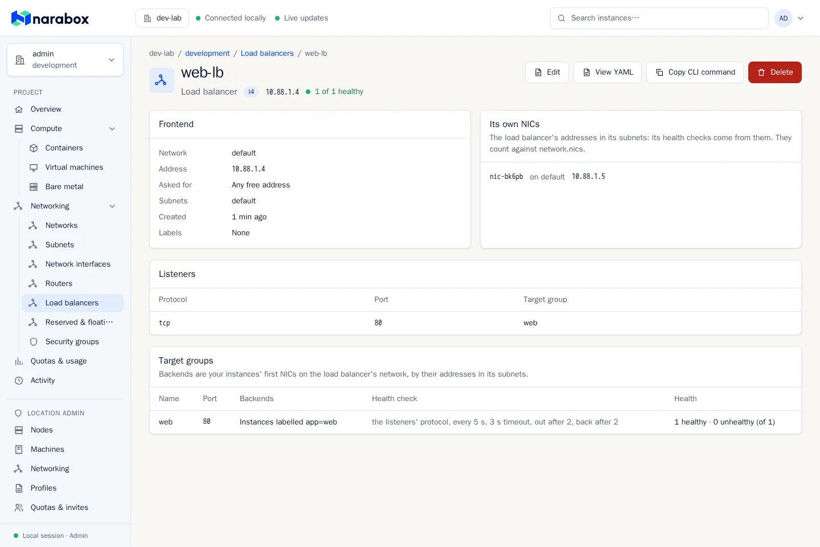Click the Virtual machines monitor icon
The height and width of the screenshot is (547, 820).
[34, 168]
